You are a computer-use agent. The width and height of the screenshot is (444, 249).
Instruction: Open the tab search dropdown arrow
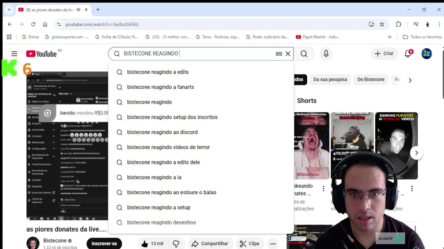click(x=9, y=10)
